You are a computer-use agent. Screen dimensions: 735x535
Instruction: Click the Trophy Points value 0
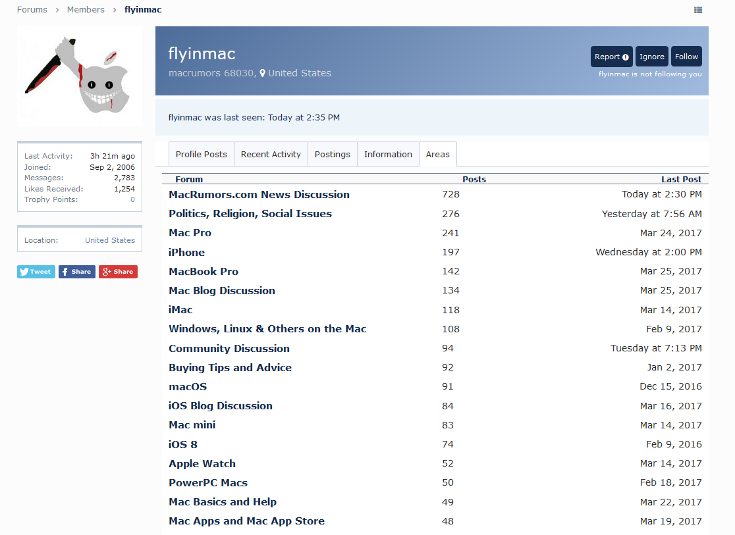click(x=132, y=199)
